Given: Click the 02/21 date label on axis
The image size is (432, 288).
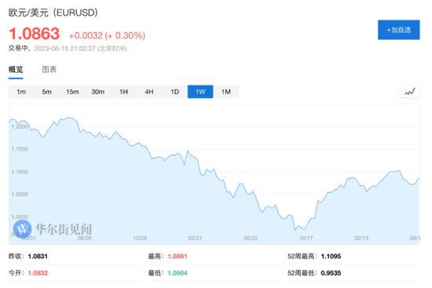Looking at the screenshot, I should [x=195, y=238].
